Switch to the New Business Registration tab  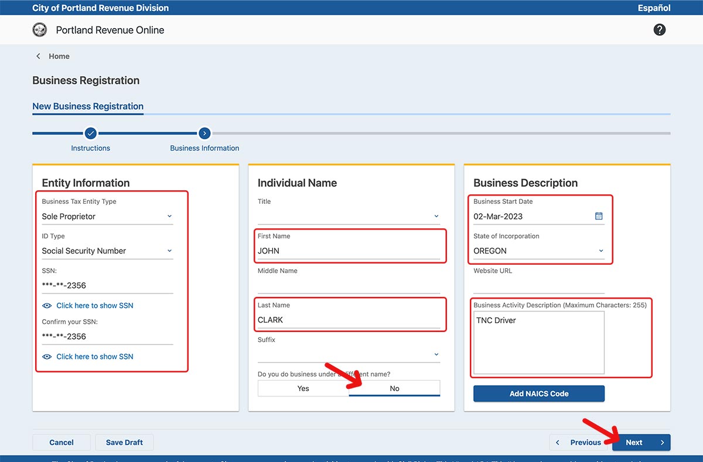(88, 106)
